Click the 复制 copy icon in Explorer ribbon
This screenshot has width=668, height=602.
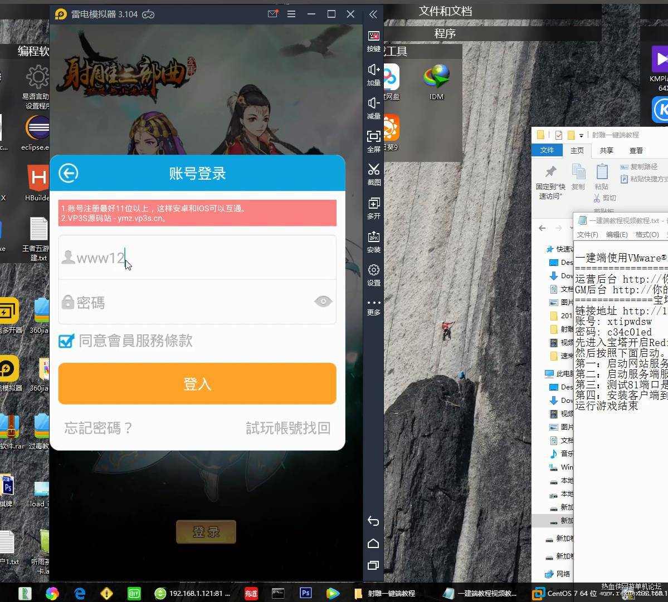pyautogui.click(x=578, y=177)
